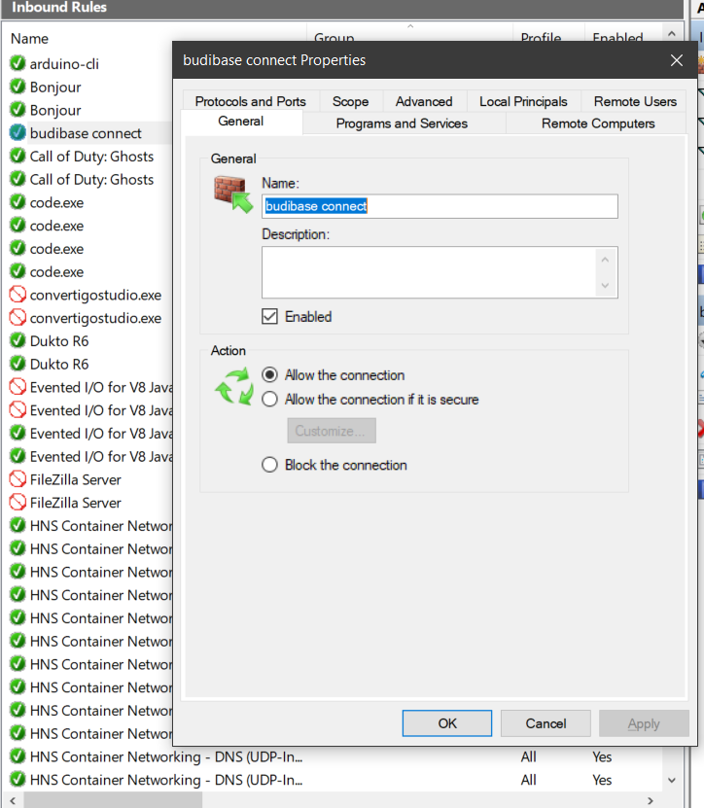Click the green check icon beside arduino-cli

[18, 63]
